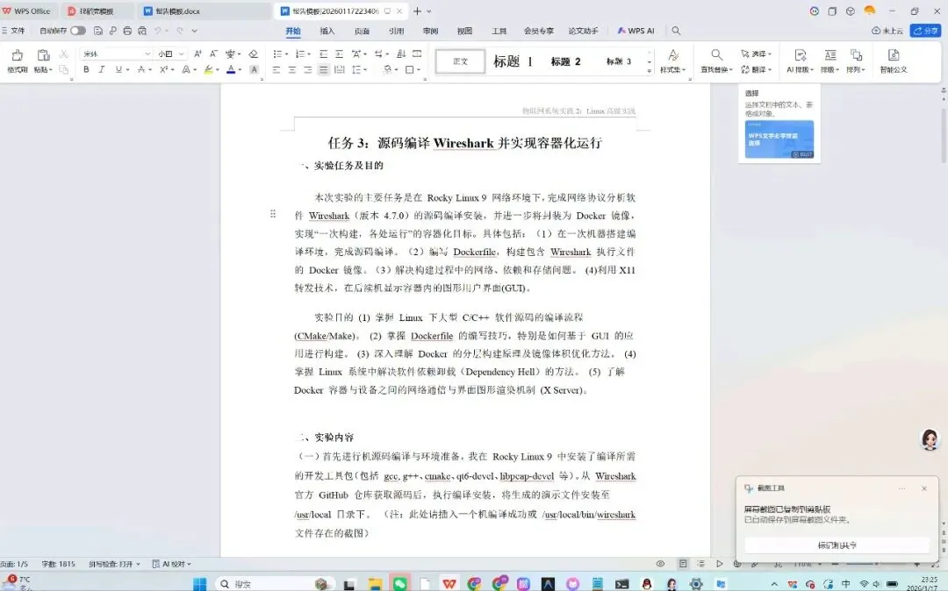Open the font color dropdown arrow
948x591 pixels.
pyautogui.click(x=240, y=70)
